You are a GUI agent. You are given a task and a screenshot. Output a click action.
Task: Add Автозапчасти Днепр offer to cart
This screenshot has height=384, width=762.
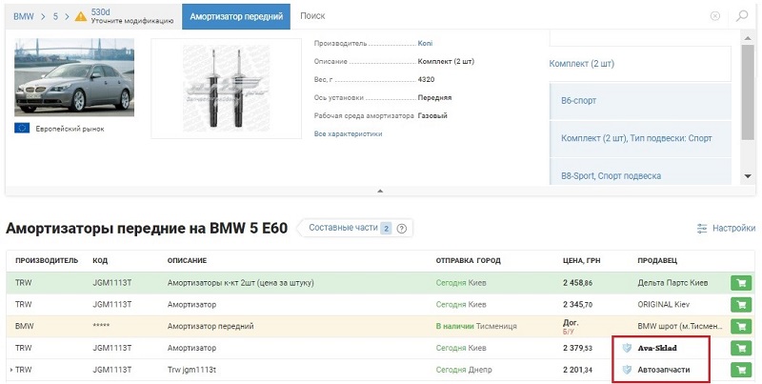[x=740, y=370]
